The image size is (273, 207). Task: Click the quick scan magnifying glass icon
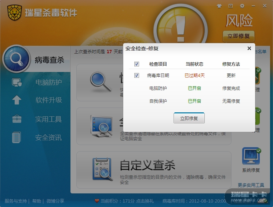pyautogui.click(x=101, y=82)
